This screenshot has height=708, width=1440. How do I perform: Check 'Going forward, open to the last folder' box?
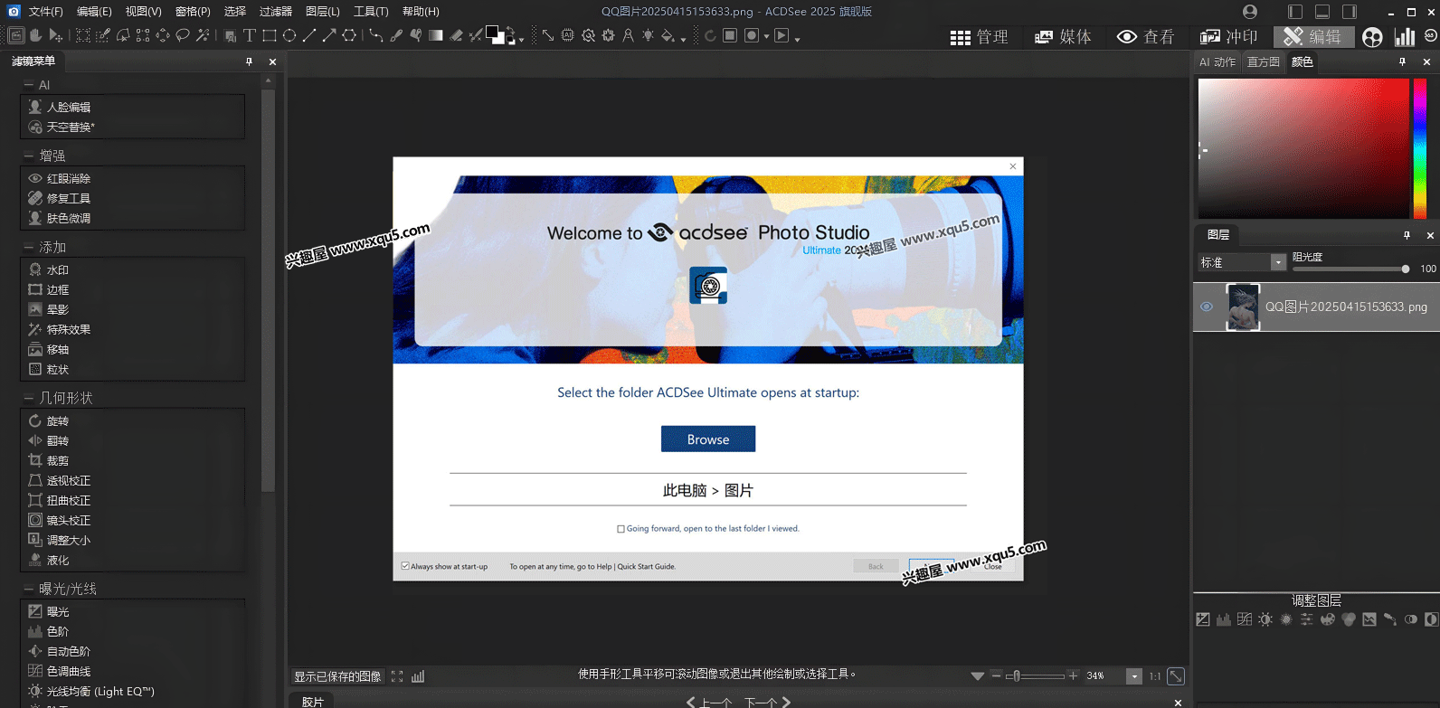(621, 529)
